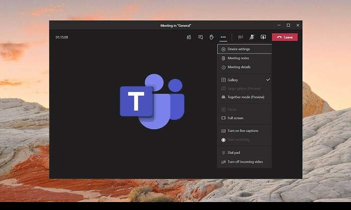This screenshot has height=210, width=351.
Task: Open Device settings menu item
Action: click(245, 49)
